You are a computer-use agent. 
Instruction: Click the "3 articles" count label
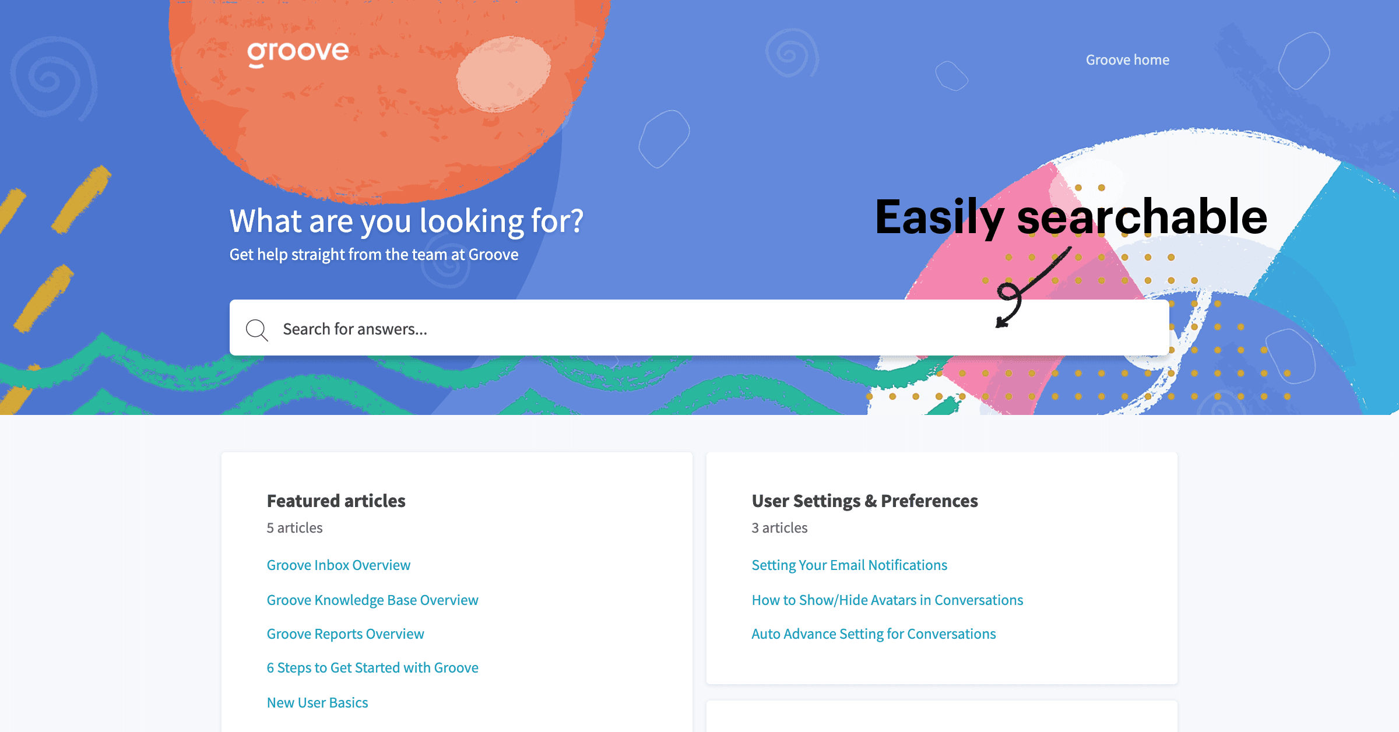pos(779,527)
